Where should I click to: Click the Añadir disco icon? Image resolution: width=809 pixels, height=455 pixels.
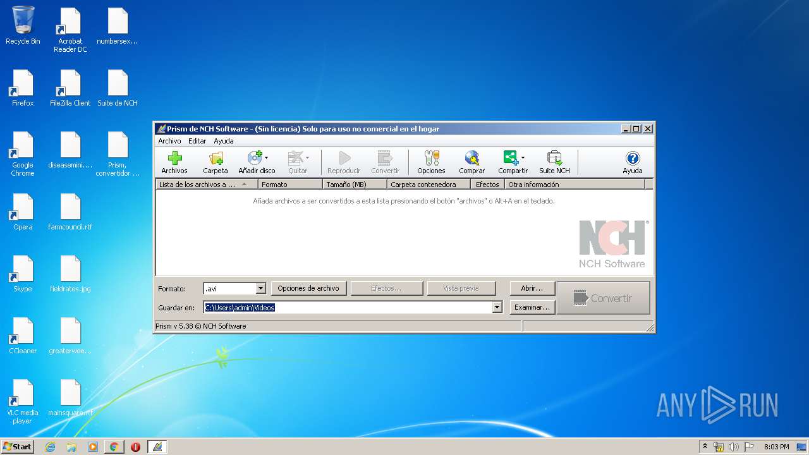click(x=254, y=158)
